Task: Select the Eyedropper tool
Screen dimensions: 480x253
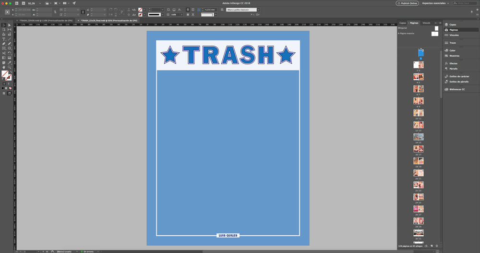Action: 10,62
